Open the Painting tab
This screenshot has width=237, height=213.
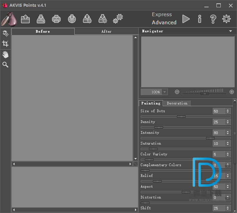tap(151, 103)
